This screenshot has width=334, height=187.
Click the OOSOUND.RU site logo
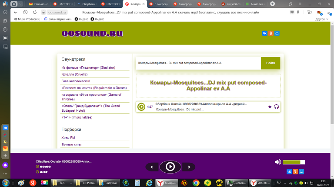(x=92, y=33)
